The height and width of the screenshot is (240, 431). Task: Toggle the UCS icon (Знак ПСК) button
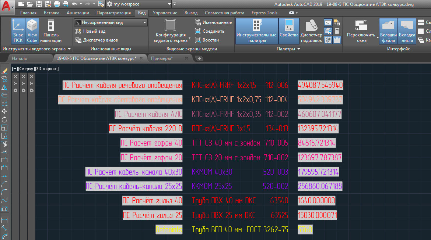click(18, 31)
